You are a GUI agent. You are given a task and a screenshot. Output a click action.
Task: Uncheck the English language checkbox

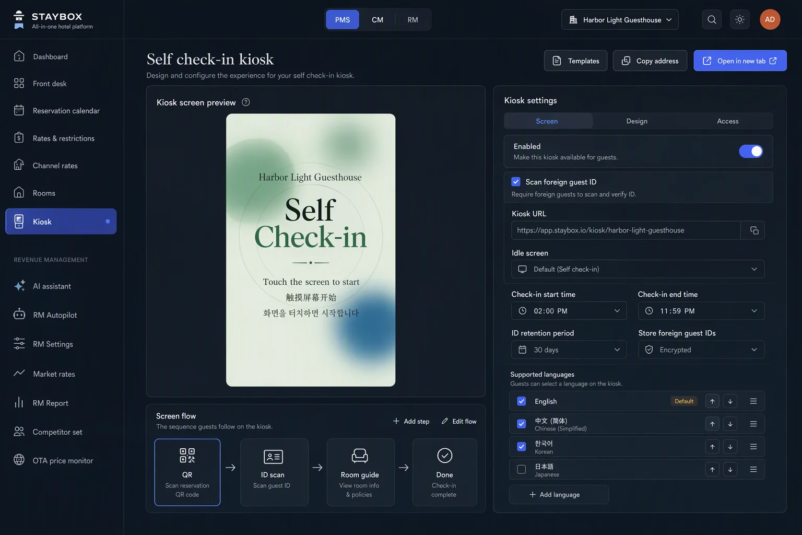521,401
